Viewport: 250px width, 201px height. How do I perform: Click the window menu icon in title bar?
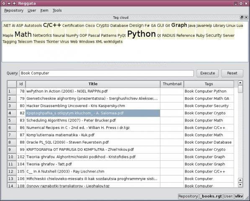click(4, 3)
